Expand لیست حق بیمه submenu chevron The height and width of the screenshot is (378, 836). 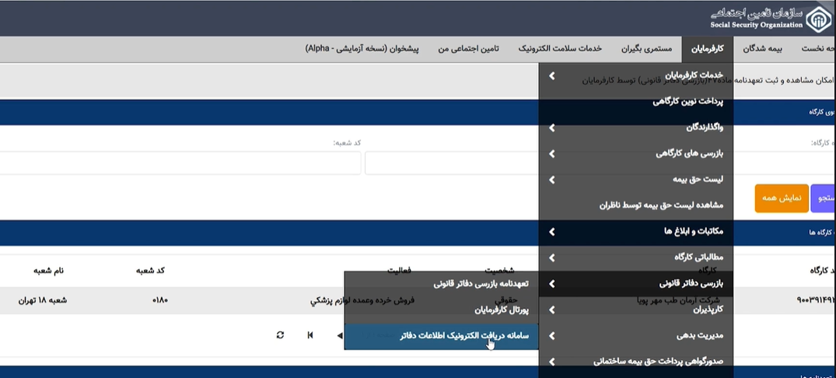click(x=552, y=180)
